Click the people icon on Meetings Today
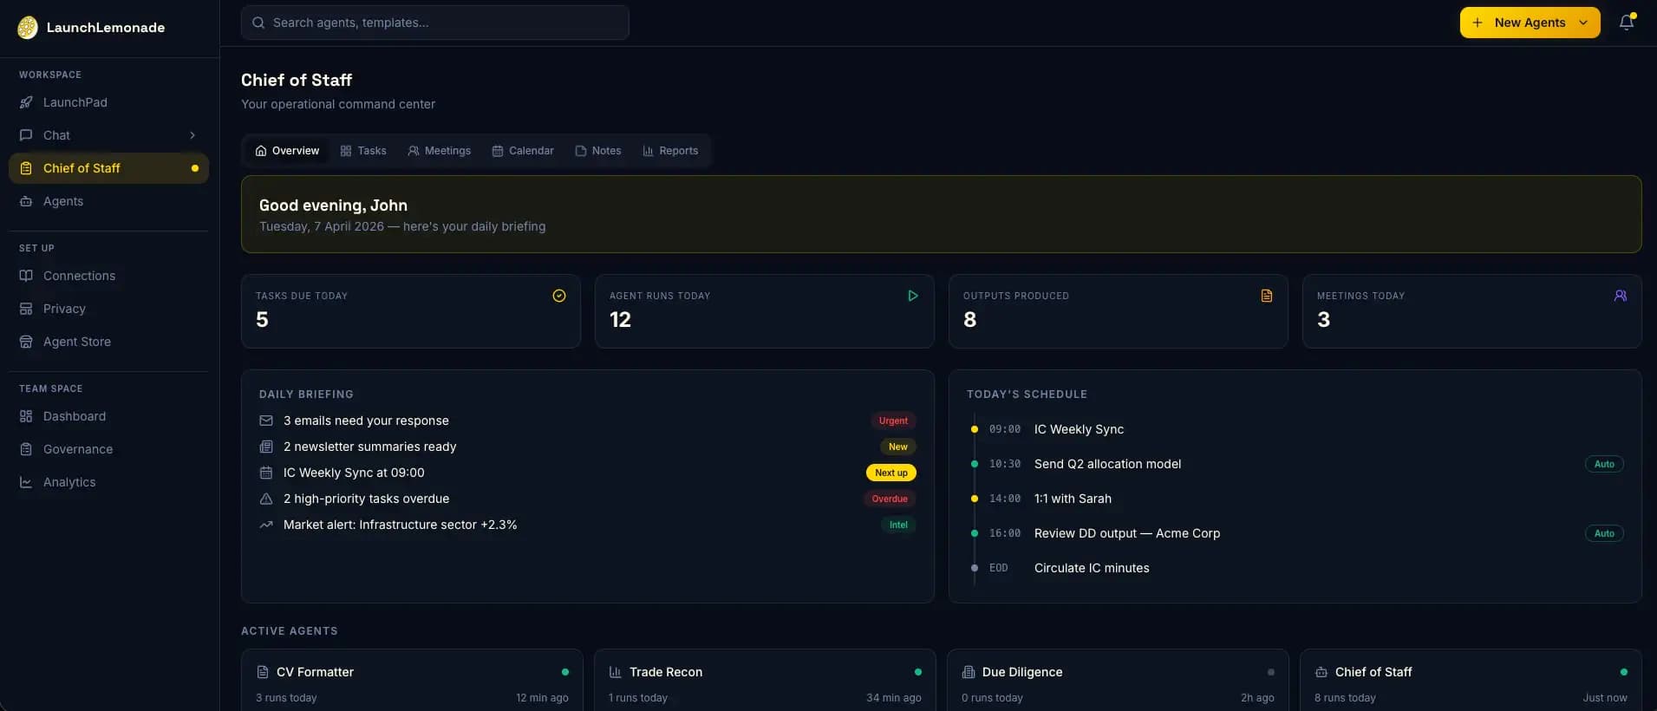This screenshot has width=1657, height=711. tap(1621, 296)
